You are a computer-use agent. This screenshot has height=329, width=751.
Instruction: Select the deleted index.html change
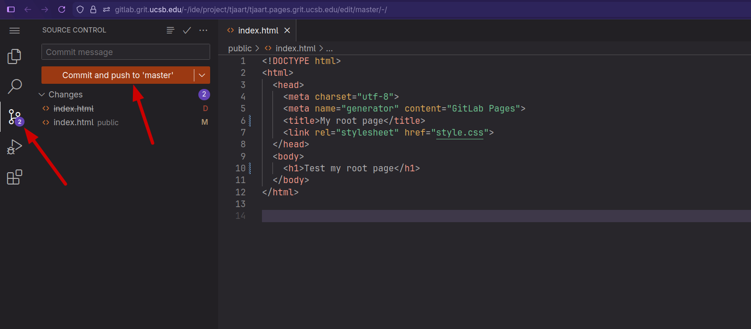[73, 109]
